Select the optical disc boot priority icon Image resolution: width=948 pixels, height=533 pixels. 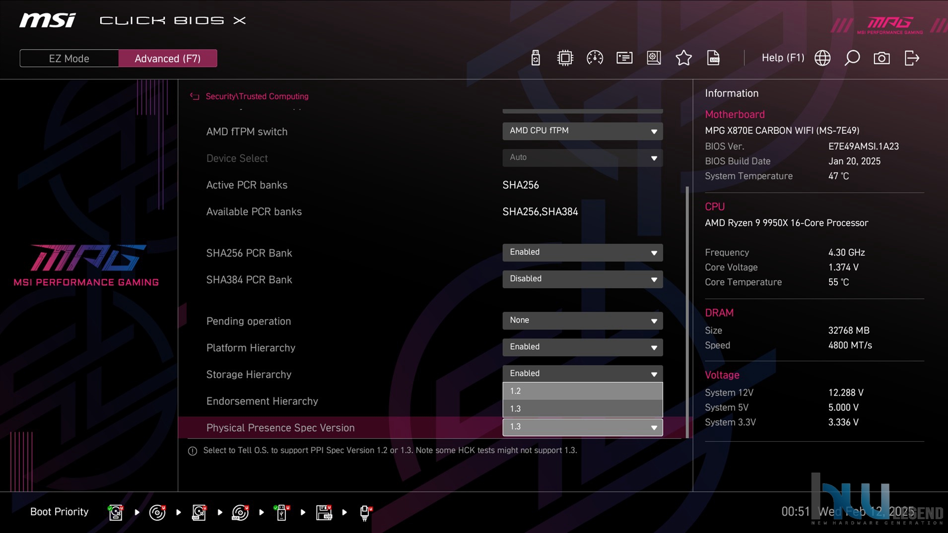(x=157, y=512)
